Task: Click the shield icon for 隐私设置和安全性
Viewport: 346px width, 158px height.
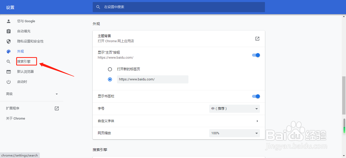Action: (x=9, y=41)
